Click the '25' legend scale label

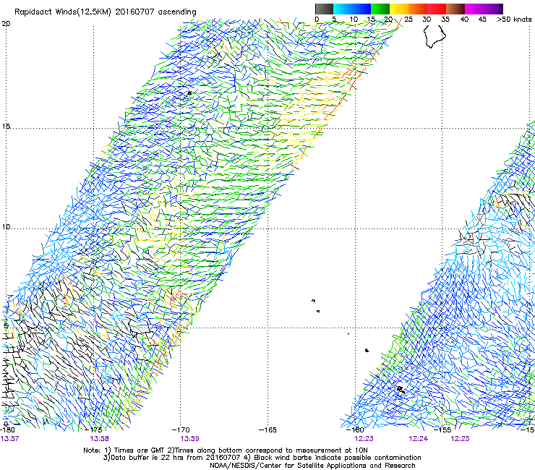tap(408, 20)
